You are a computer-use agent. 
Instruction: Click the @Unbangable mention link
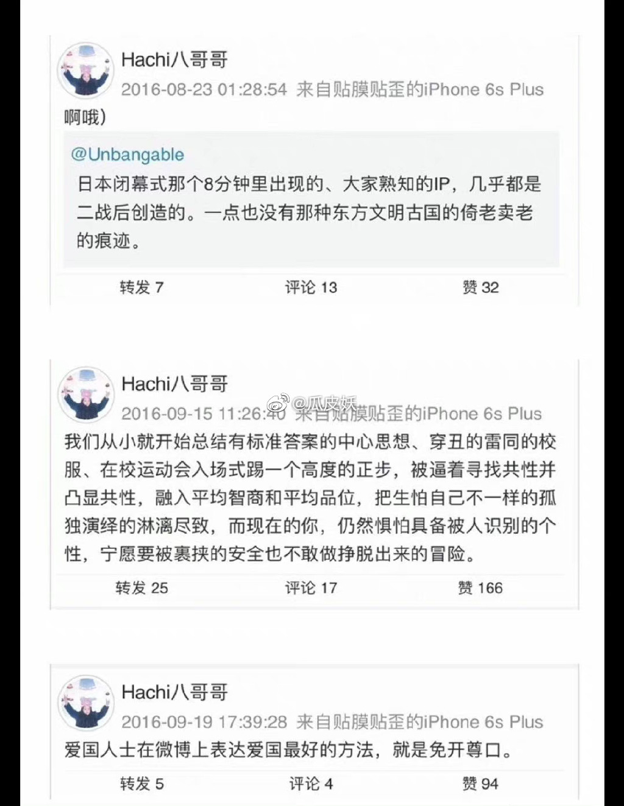click(127, 155)
